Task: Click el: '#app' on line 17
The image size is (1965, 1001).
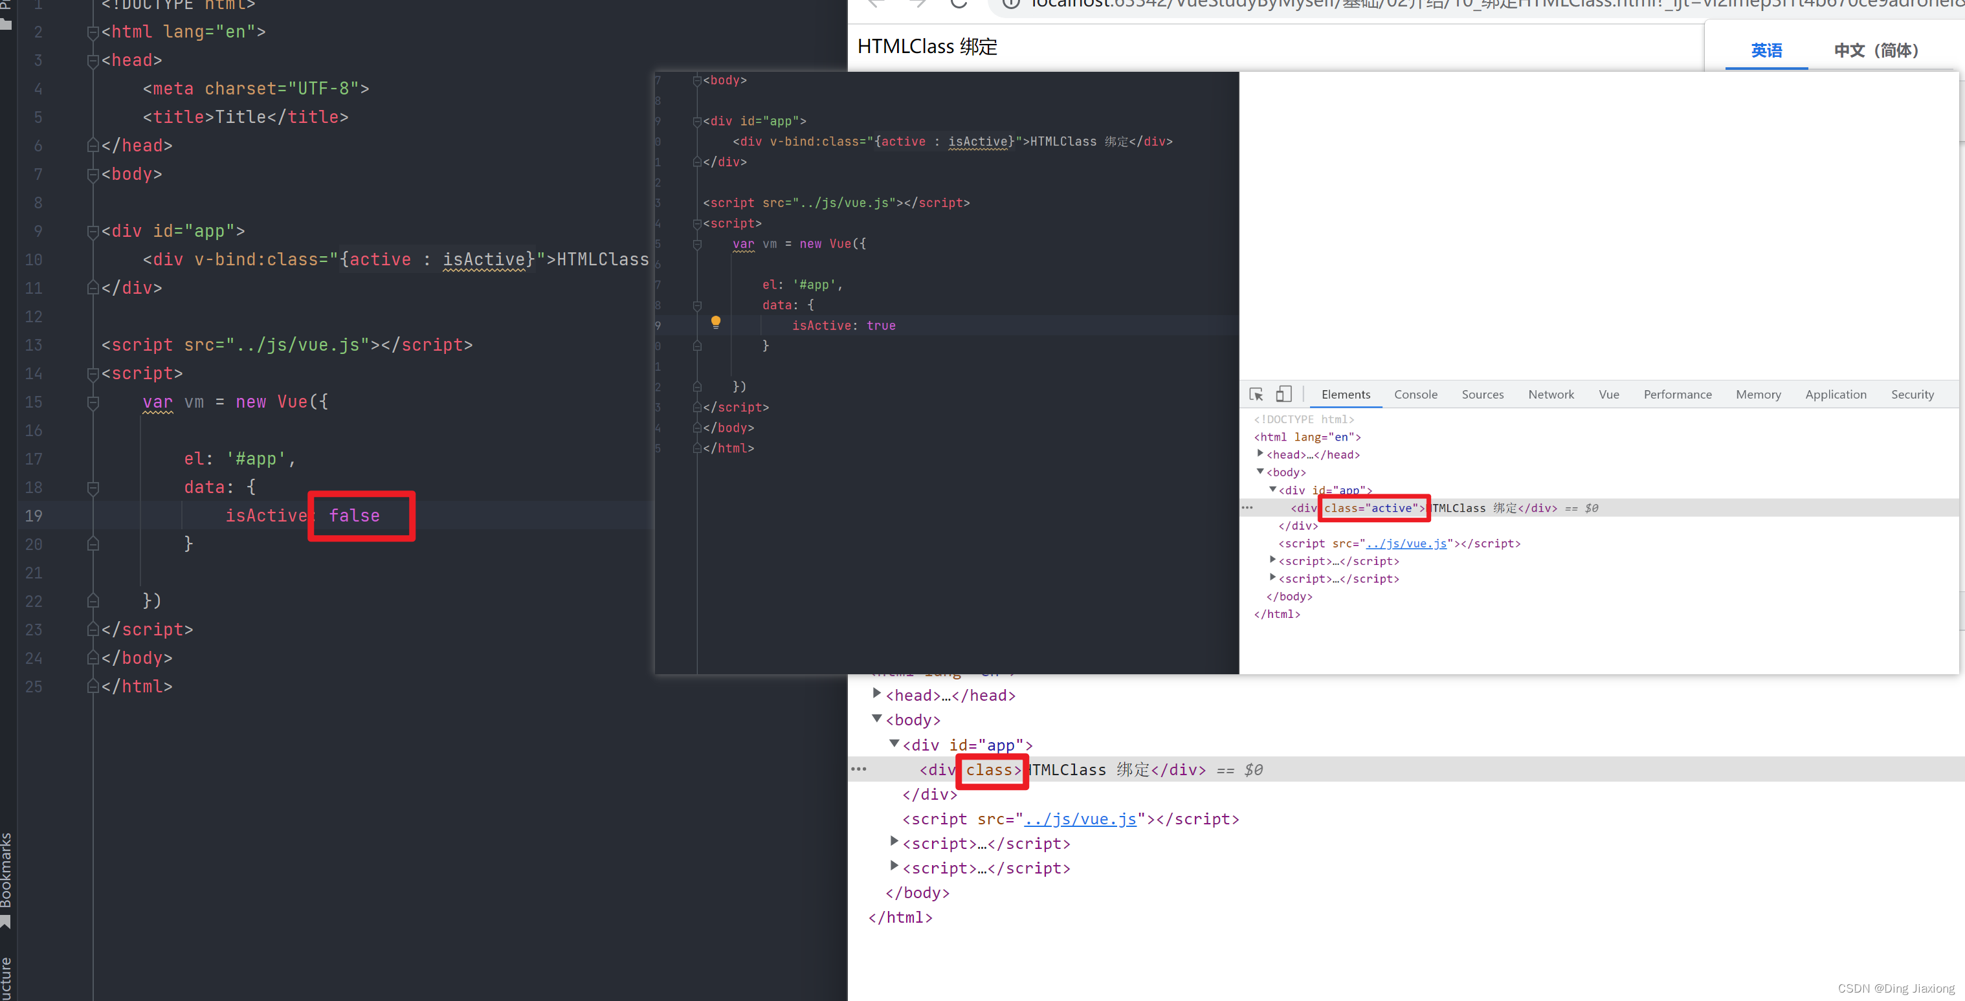Action: pos(239,458)
